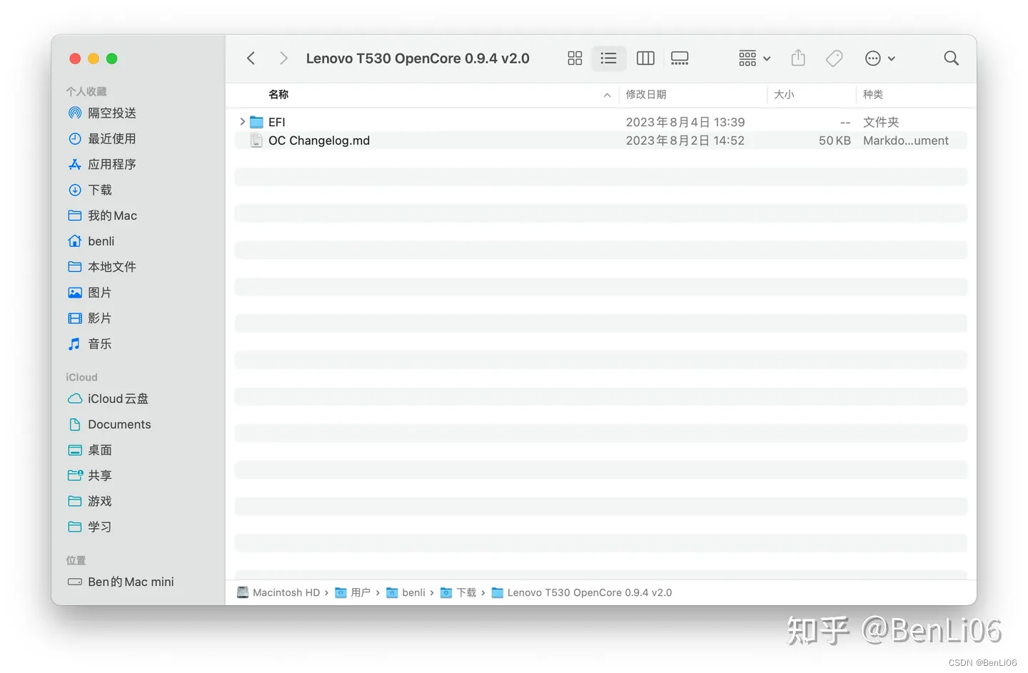Open 应用程序 in sidebar
Viewport: 1028px width, 673px height.
click(x=101, y=164)
